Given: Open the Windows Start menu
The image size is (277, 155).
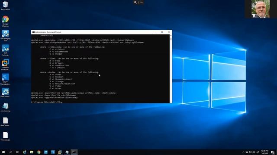Looking at the screenshot, I should tap(3, 152).
